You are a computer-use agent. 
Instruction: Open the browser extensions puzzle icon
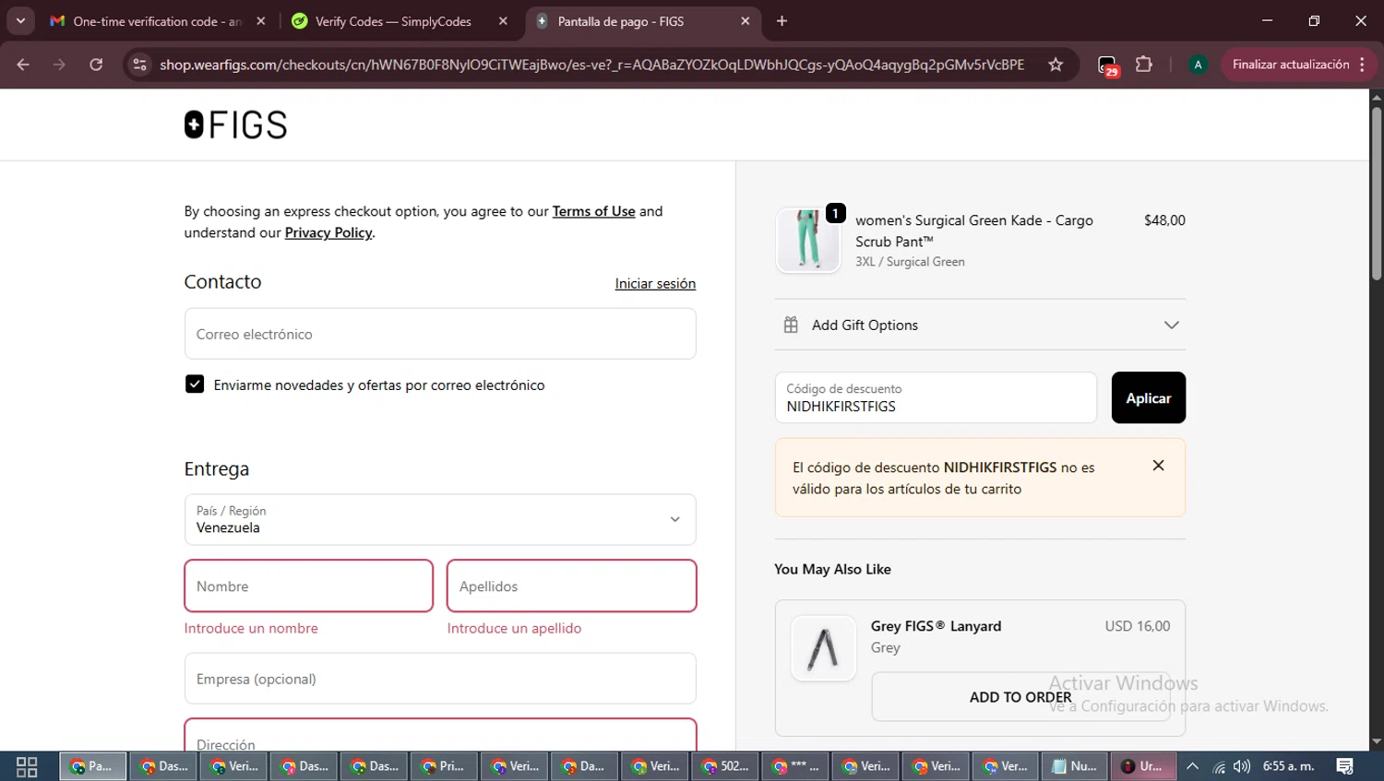tap(1144, 65)
